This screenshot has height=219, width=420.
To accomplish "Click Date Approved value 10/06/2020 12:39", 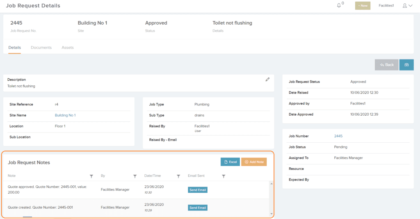I will coord(364,114).
